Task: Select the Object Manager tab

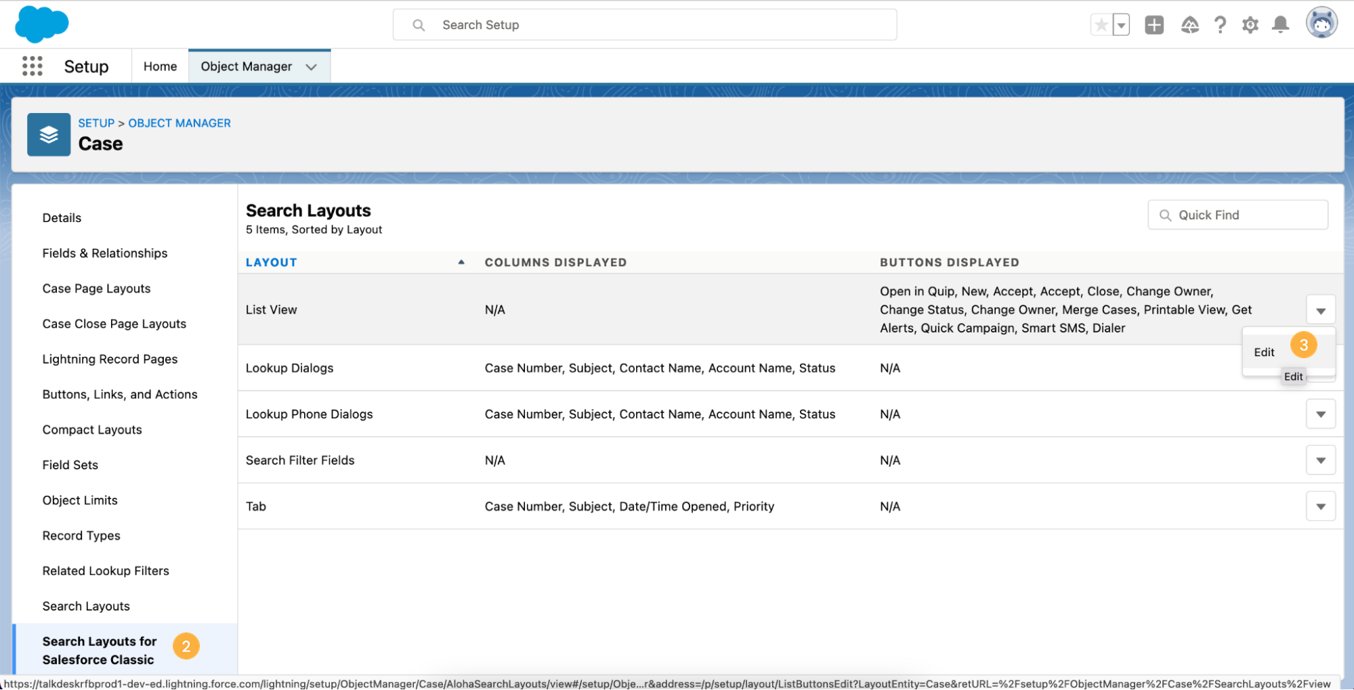Action: click(247, 66)
